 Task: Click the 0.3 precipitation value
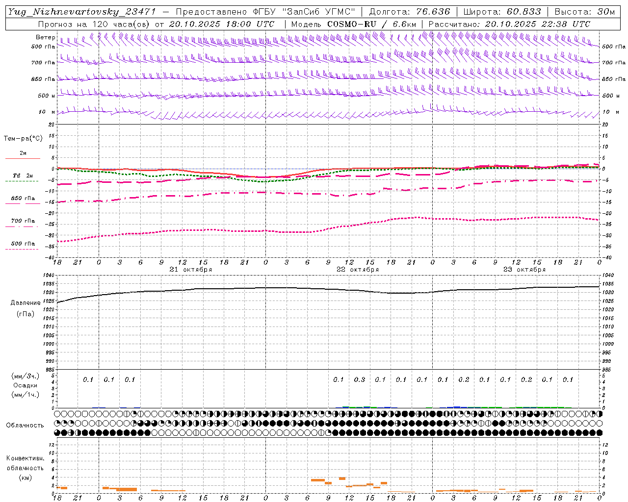tap(359, 379)
